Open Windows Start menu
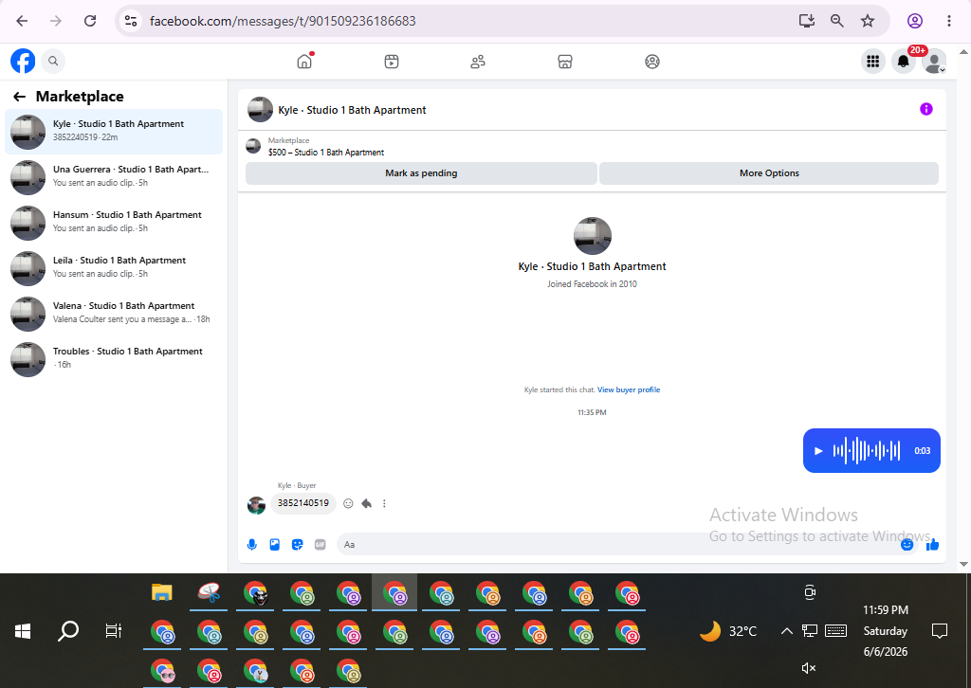Screen dimensions: 971x688 coord(23,631)
